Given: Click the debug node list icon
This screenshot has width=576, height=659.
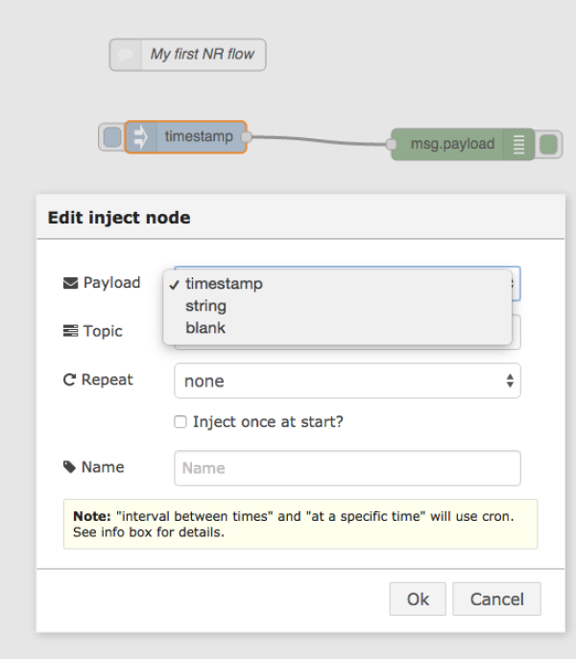Looking at the screenshot, I should point(519,145).
